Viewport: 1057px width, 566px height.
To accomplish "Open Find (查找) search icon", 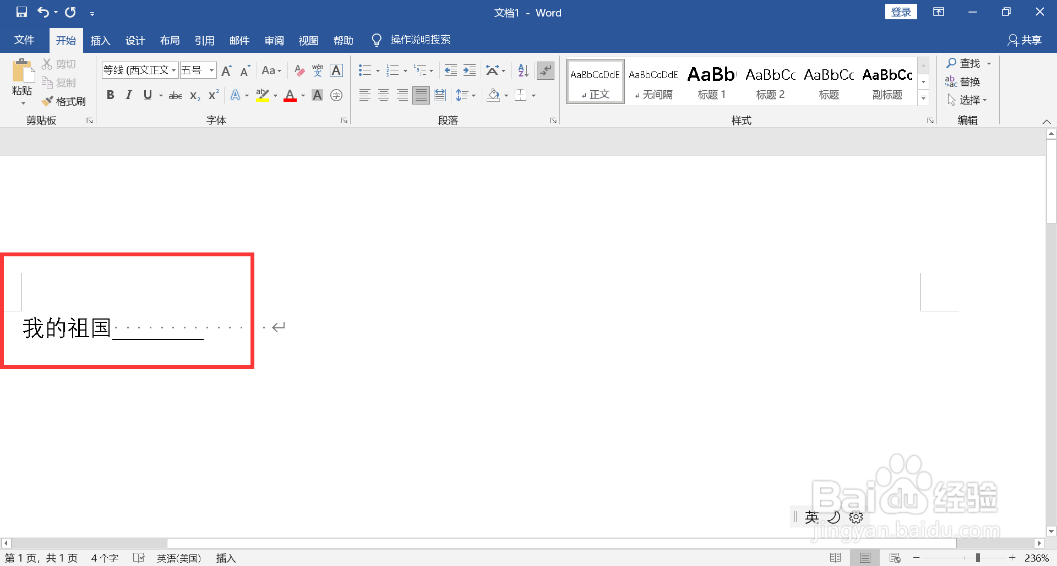I will [951, 63].
